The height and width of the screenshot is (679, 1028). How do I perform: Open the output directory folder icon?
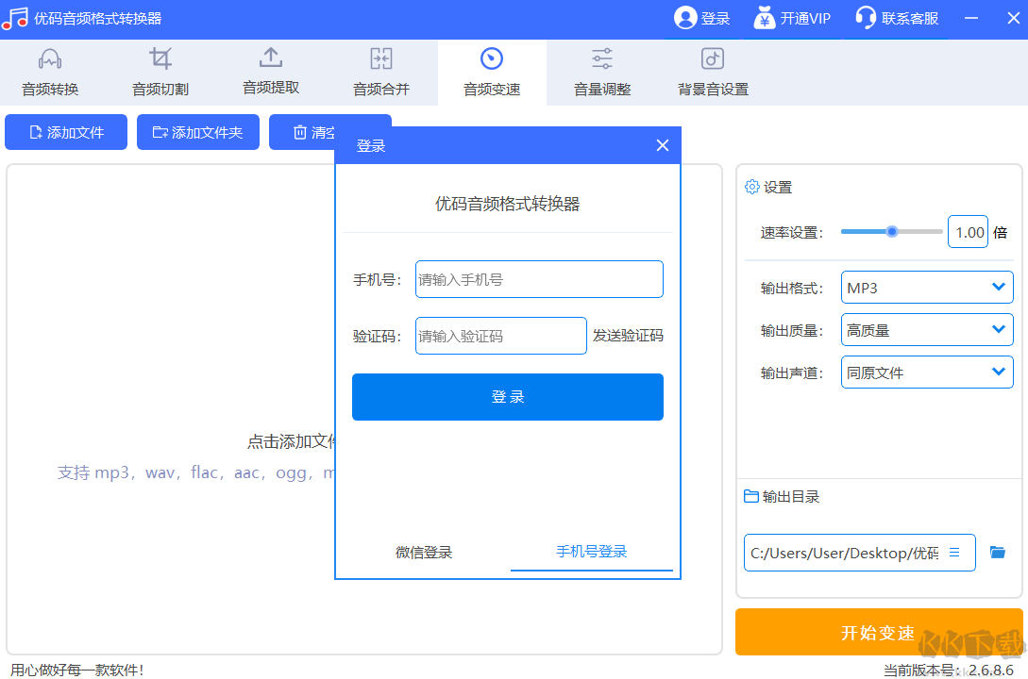pyautogui.click(x=998, y=552)
